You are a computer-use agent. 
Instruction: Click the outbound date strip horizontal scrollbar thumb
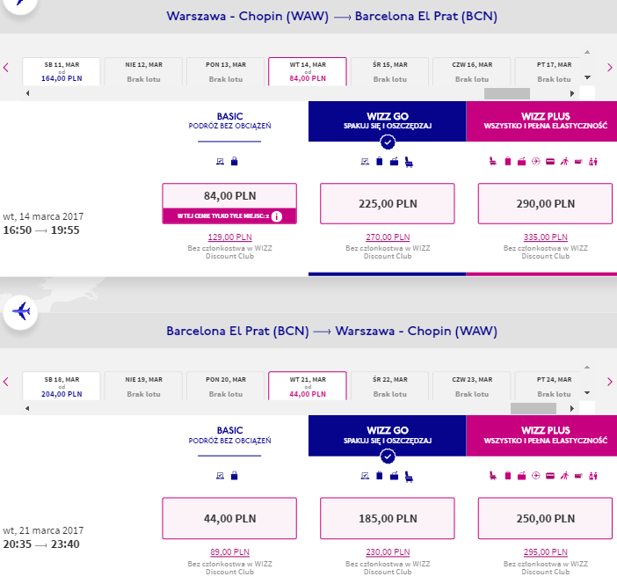(x=507, y=93)
